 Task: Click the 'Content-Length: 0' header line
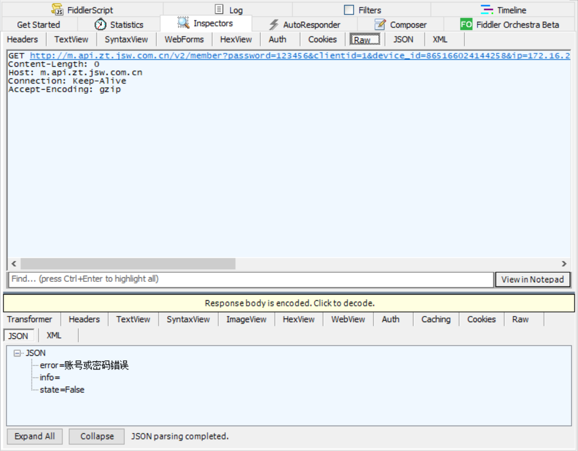54,64
